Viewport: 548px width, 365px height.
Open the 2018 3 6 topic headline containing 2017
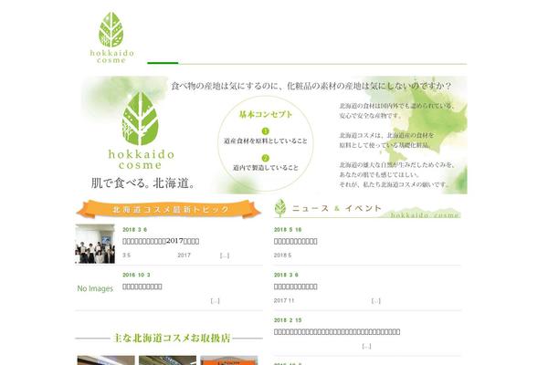coord(161,241)
